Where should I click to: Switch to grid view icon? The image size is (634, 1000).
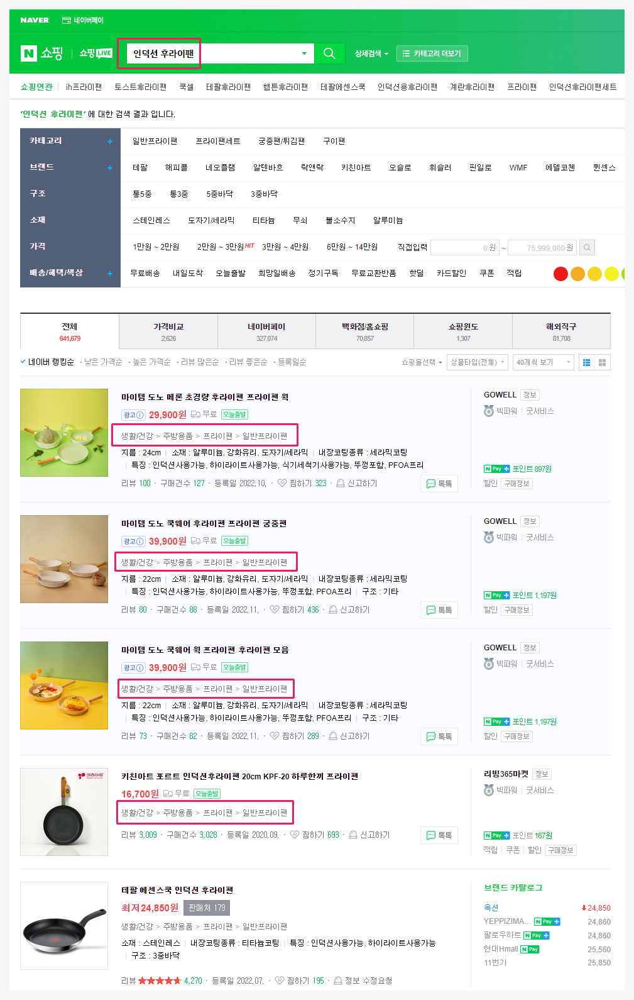(602, 362)
